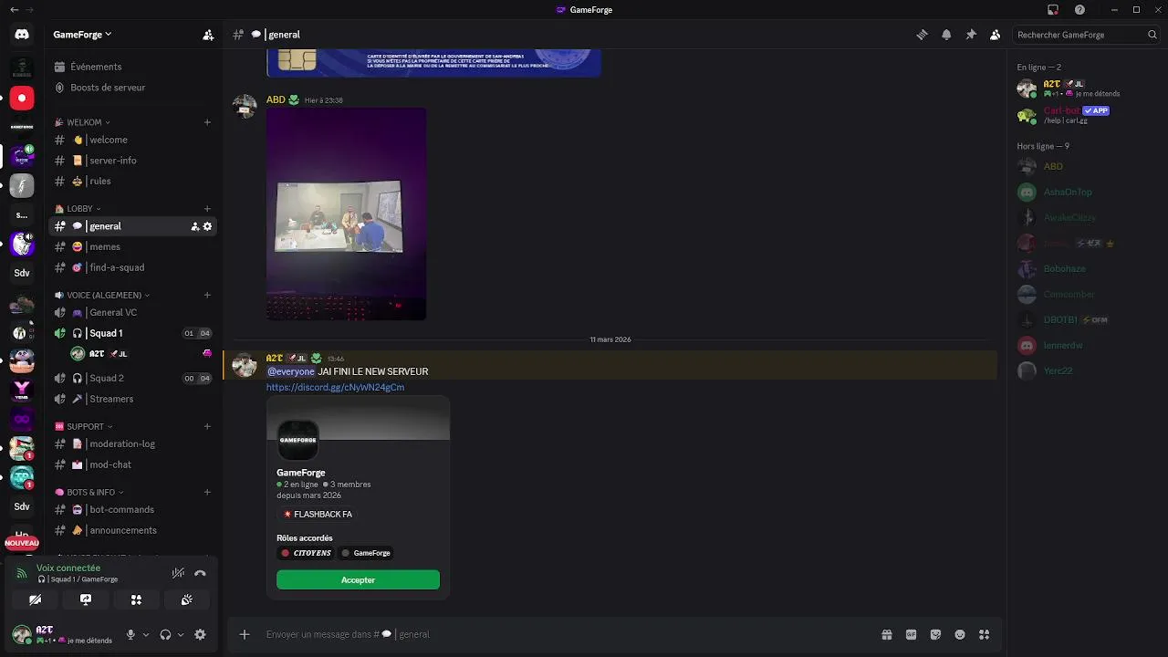Open the threads icon in channel header
The image size is (1168, 657).
point(922,35)
